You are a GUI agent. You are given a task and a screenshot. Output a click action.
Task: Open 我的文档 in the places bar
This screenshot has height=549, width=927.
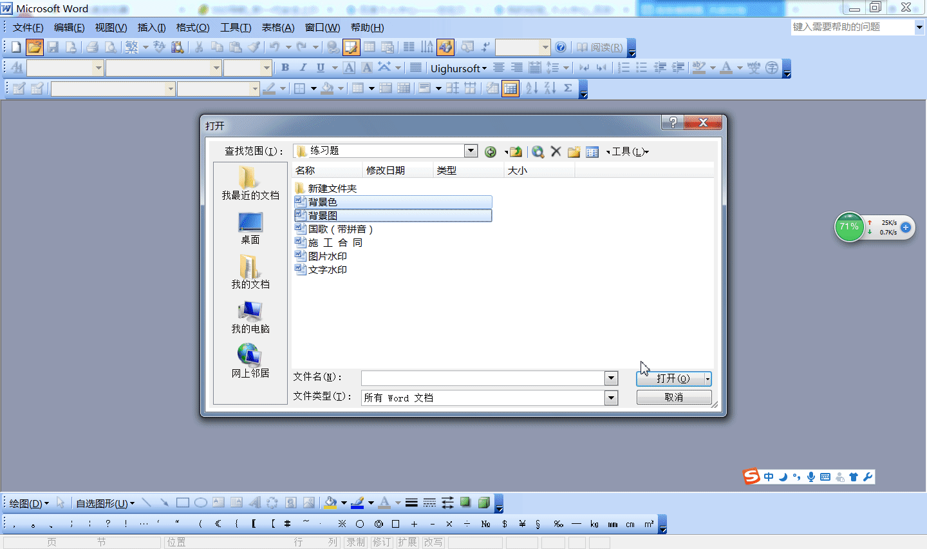click(250, 272)
